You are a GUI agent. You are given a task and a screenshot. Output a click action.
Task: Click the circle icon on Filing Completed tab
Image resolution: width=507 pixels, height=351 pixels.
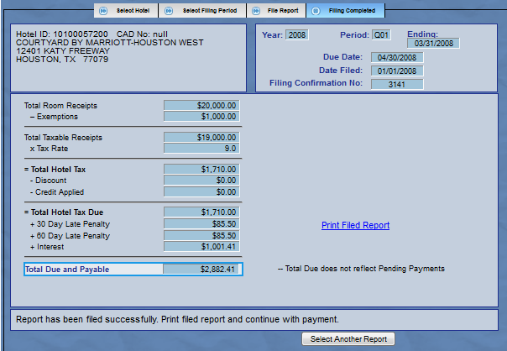coord(316,11)
